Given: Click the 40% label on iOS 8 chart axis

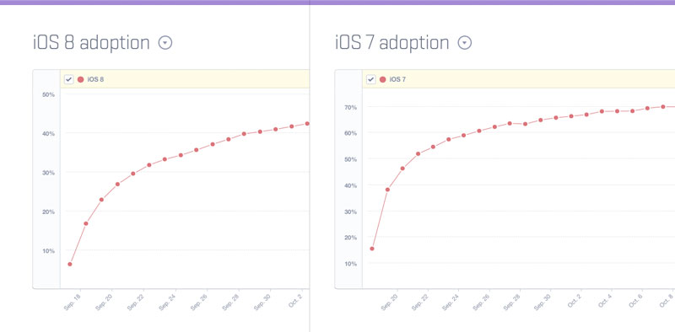Looking at the screenshot, I should point(49,134).
